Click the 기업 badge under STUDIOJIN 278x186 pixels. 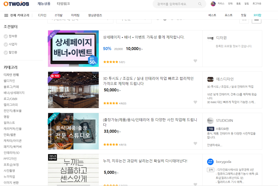211,129
